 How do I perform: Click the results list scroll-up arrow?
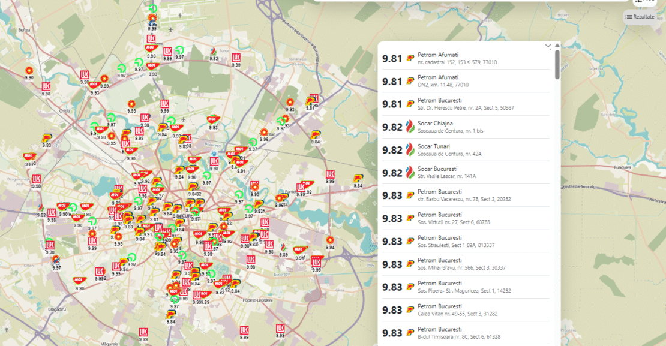click(557, 45)
